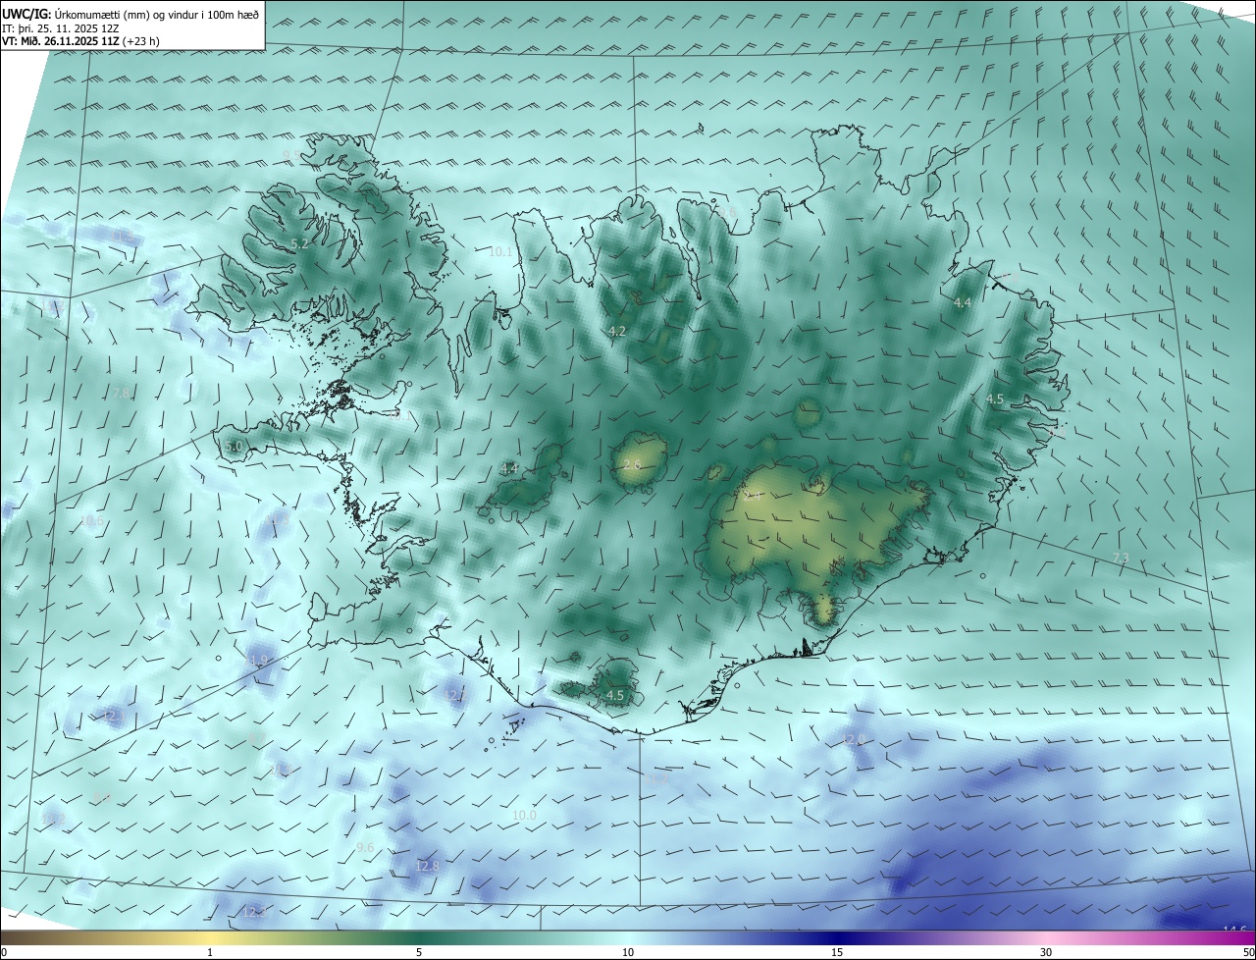The image size is (1256, 960).
Task: Click the colorbar tick label 5
Action: pyautogui.click(x=419, y=953)
